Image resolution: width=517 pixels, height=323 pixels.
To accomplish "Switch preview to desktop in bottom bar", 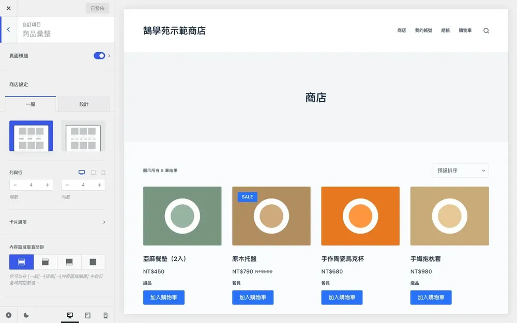I will click(70, 315).
